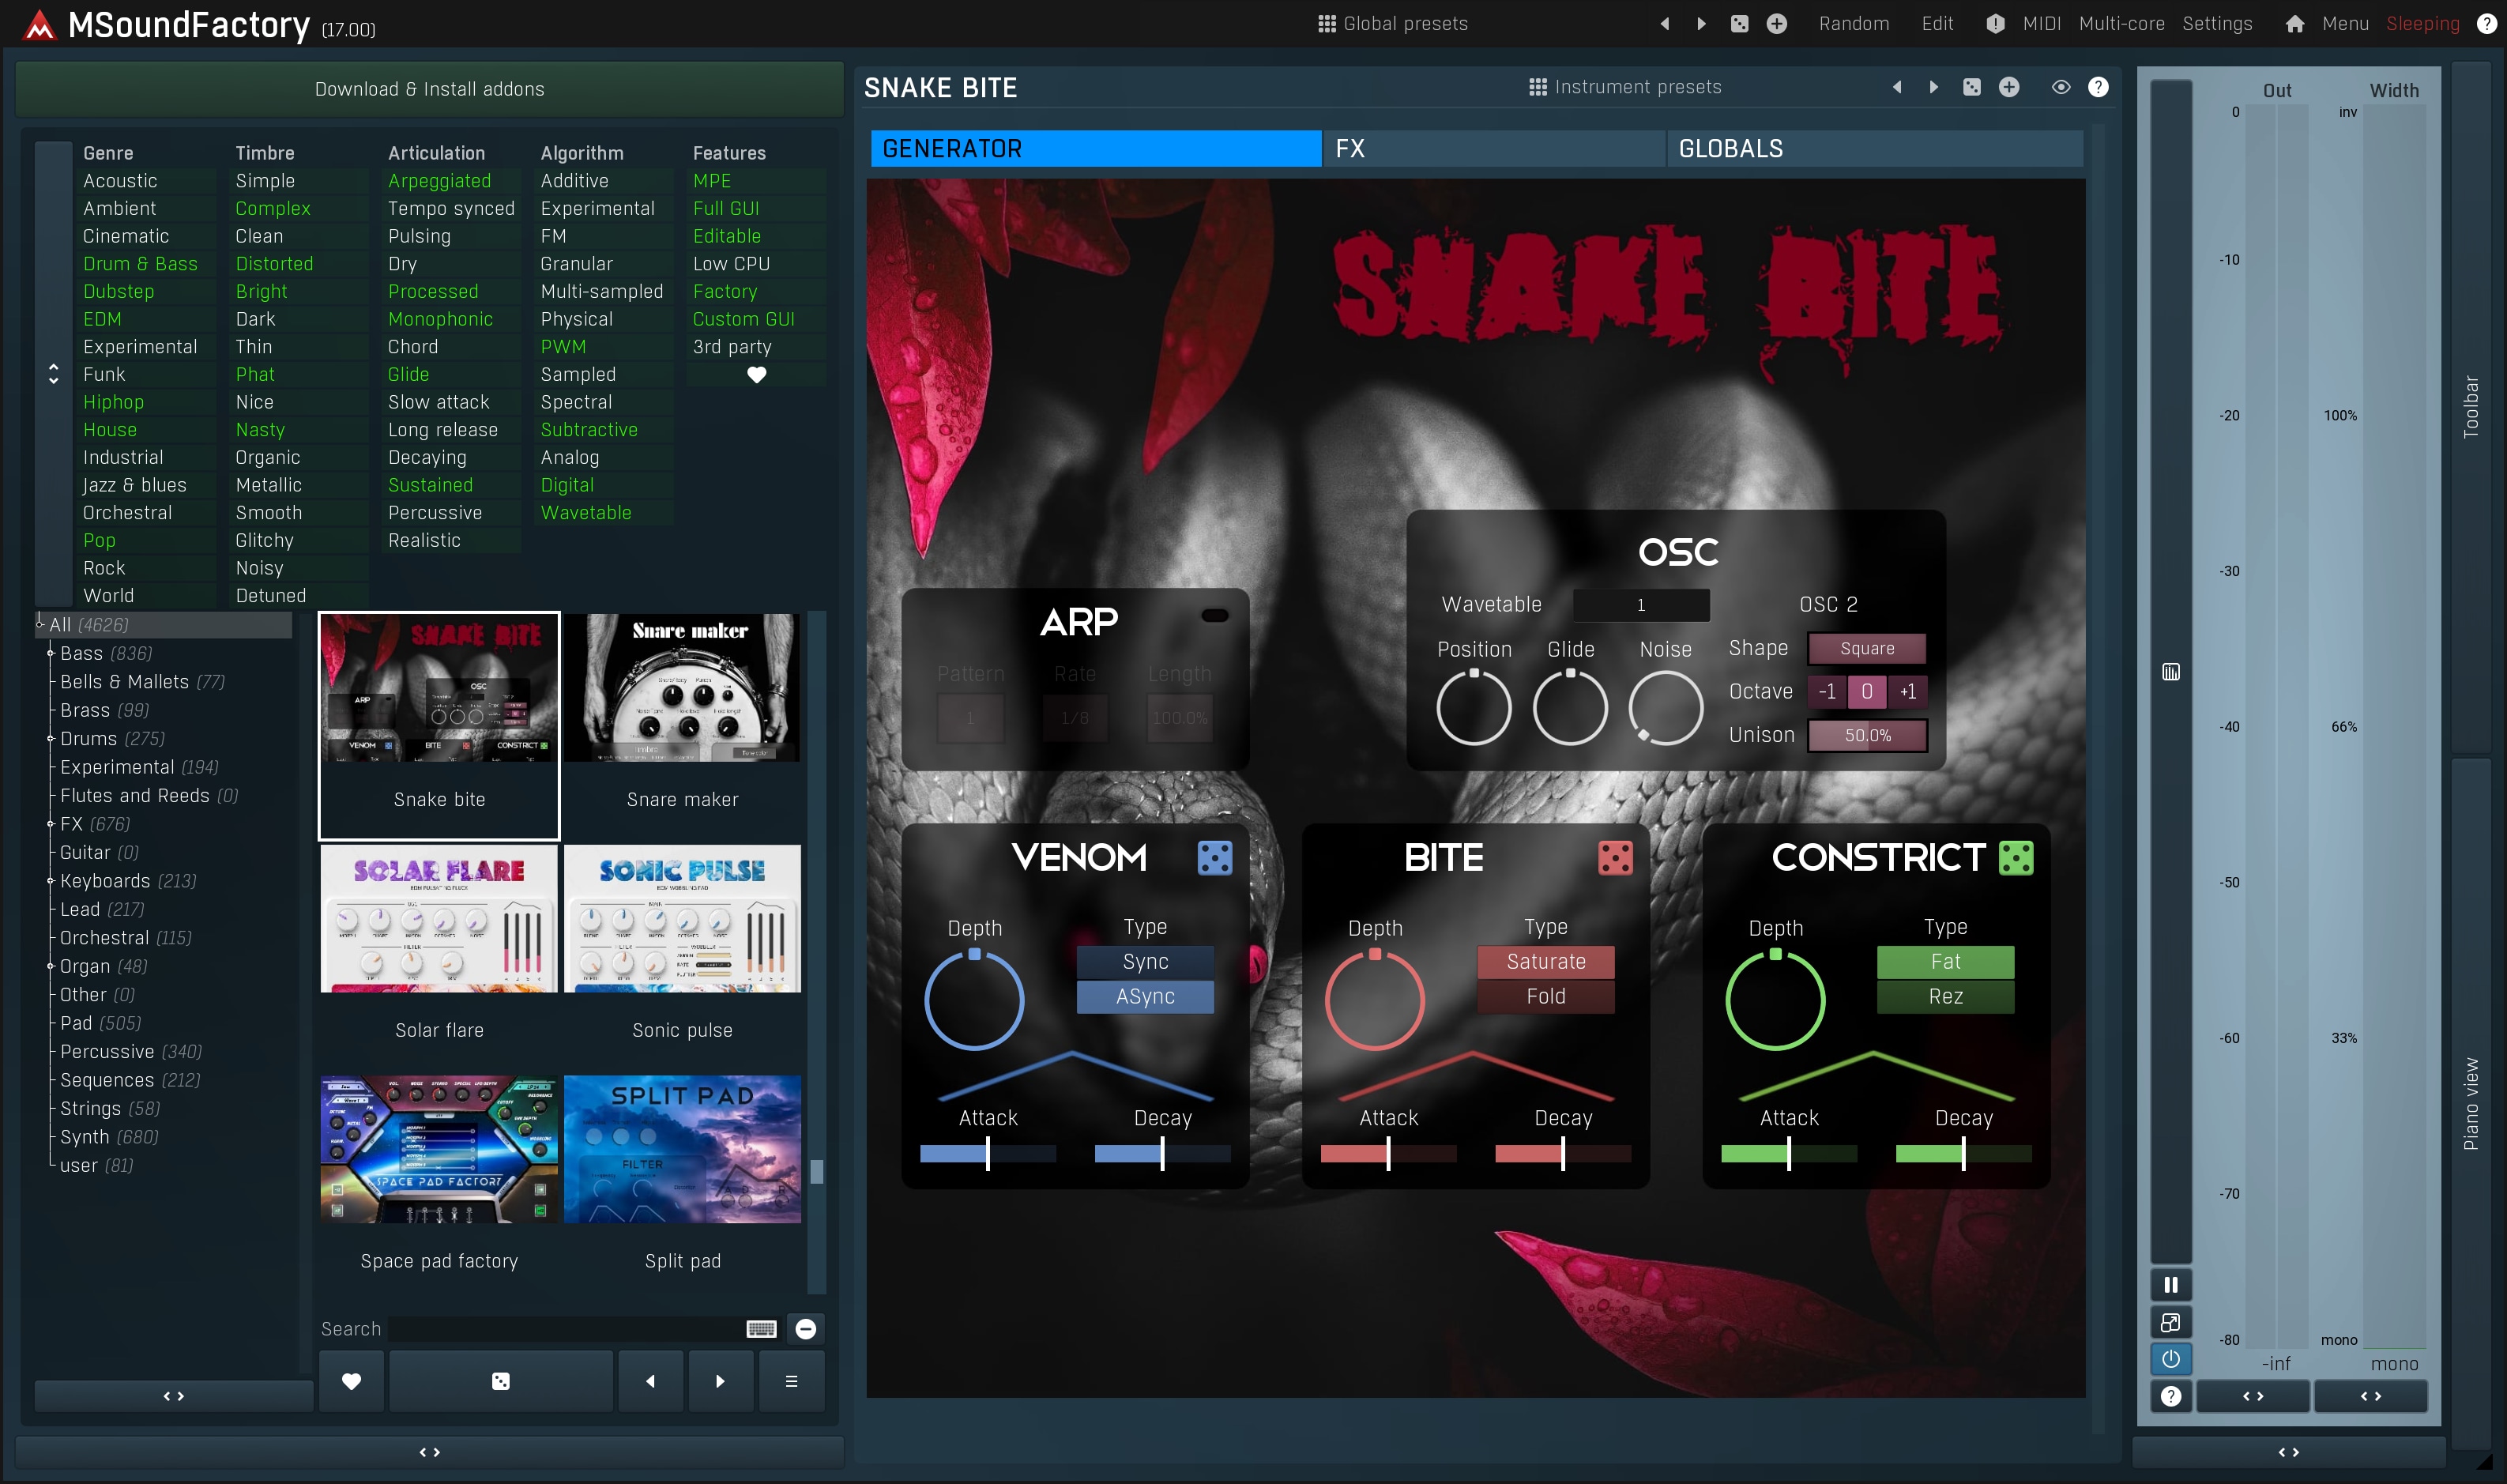The height and width of the screenshot is (1484, 2507).
Task: Click the home icon next to Menu
Action: 2294,24
